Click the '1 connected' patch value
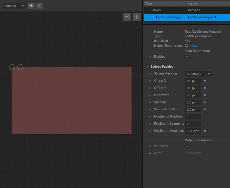Screen dimensions: 230x188 [x=193, y=153]
